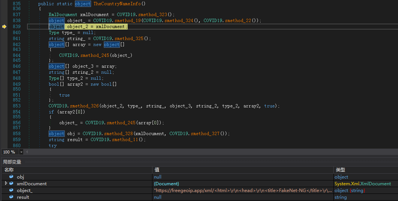Click smethod_19 call on line 838
The width and height of the screenshot is (398, 201).
pyautogui.click(x=128, y=21)
